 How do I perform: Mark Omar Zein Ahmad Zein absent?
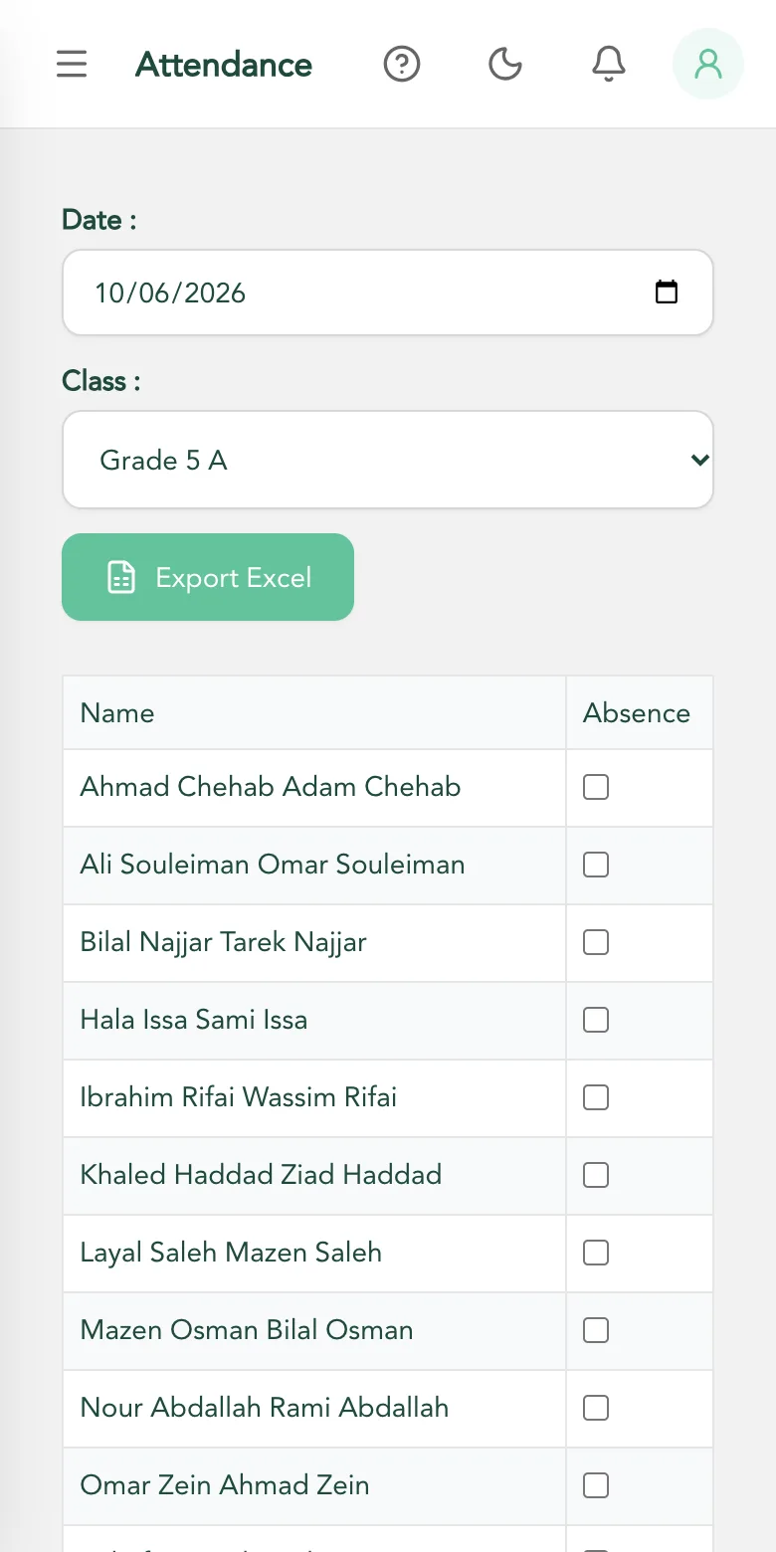click(596, 1485)
